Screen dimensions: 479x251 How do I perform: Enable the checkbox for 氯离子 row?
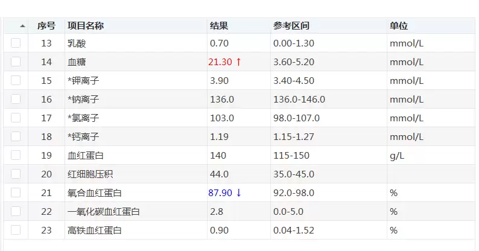(16, 118)
